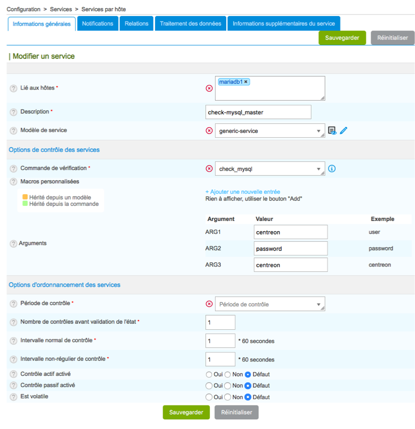Click the pencil edit template icon
Image resolution: width=415 pixels, height=429 pixels.
click(x=344, y=130)
